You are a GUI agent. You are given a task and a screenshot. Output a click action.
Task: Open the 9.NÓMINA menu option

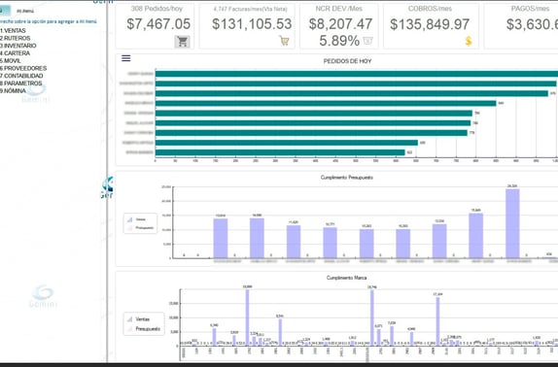coord(13,91)
